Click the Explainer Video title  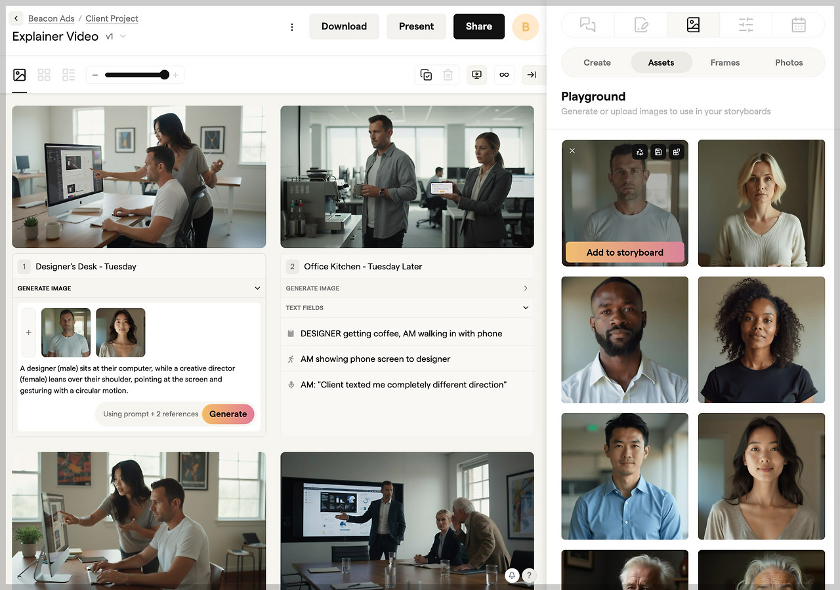tap(55, 37)
